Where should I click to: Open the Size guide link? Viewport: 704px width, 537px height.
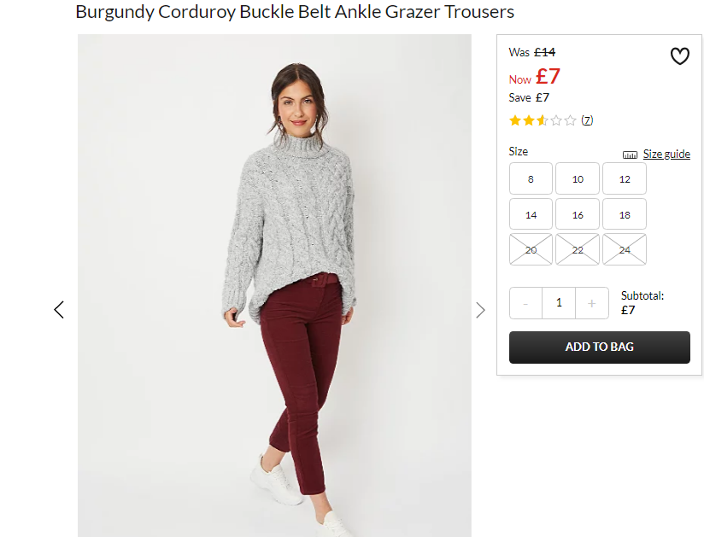pyautogui.click(x=666, y=154)
